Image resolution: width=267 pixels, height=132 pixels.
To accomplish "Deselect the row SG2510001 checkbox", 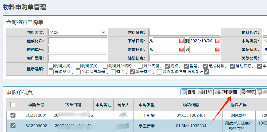I will tap(13, 115).
